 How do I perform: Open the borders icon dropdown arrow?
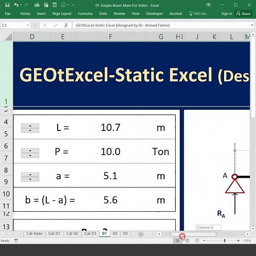click(x=68, y=5)
